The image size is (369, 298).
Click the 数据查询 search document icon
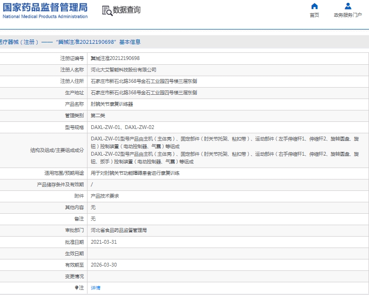point(107,11)
